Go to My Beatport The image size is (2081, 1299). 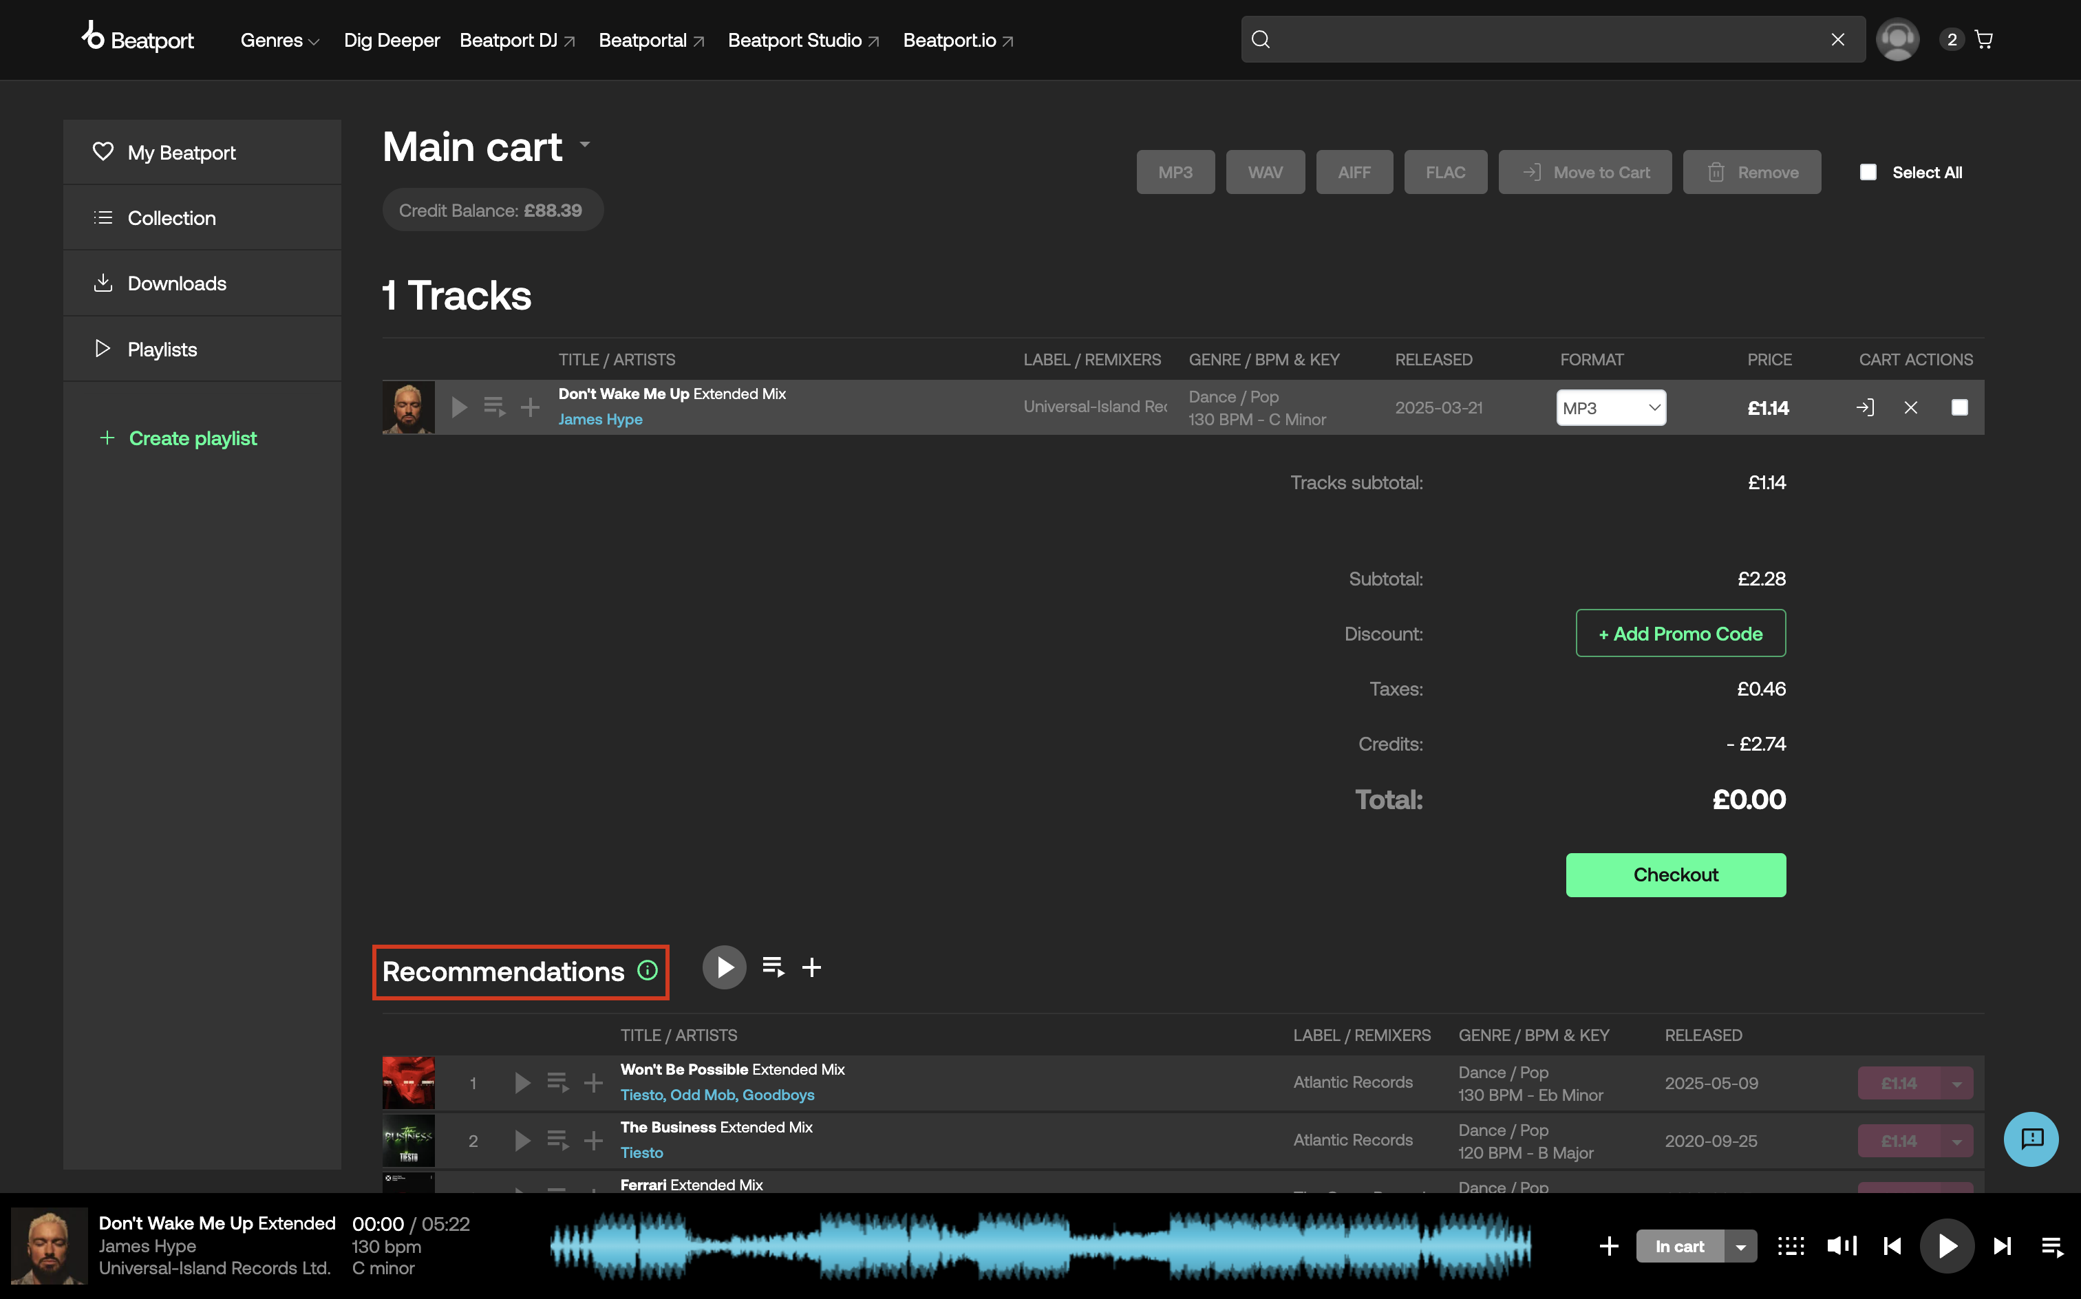point(202,152)
